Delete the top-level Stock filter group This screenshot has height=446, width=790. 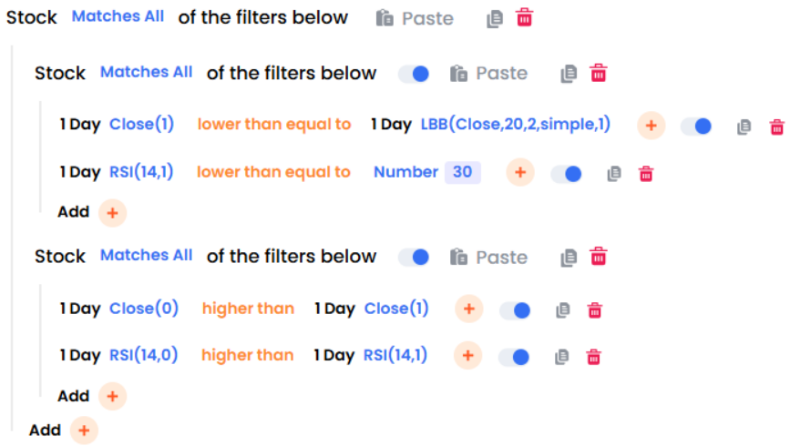pyautogui.click(x=525, y=17)
